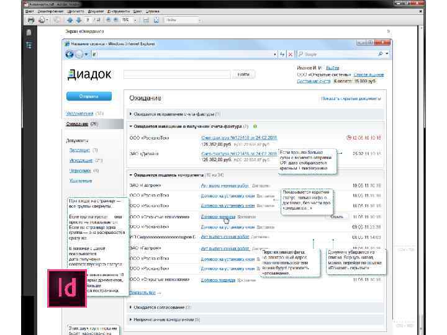
Task: Click Список ящиков link
Action: (369, 74)
